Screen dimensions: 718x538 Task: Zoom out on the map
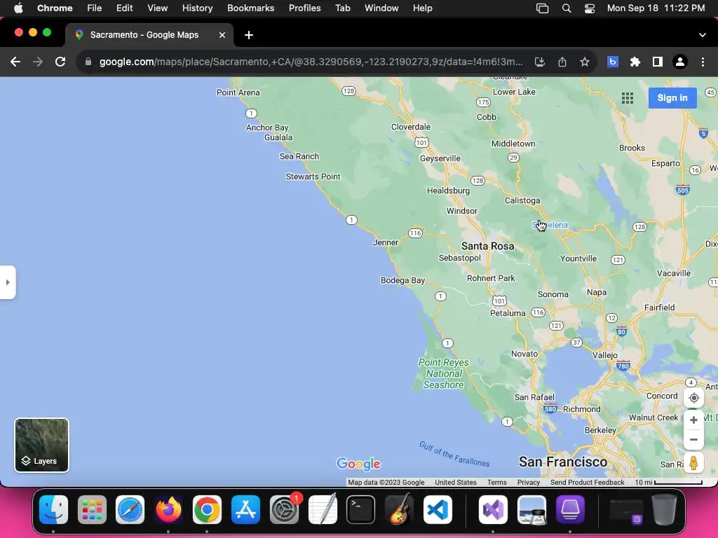click(x=693, y=440)
